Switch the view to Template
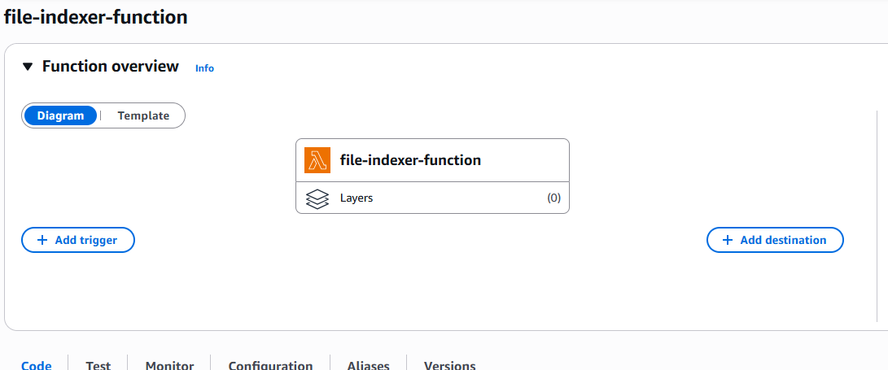This screenshot has height=370, width=888. [x=143, y=115]
